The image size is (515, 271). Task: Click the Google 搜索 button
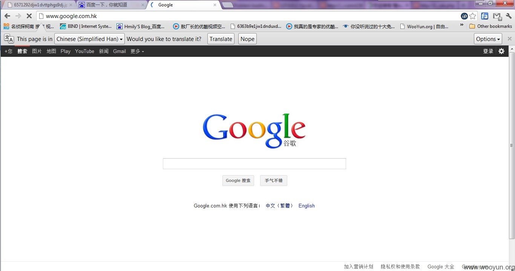point(238,180)
